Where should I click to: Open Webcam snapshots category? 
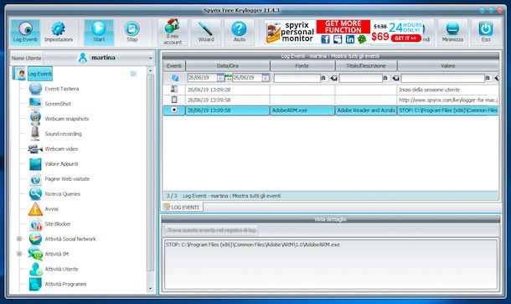(66, 119)
